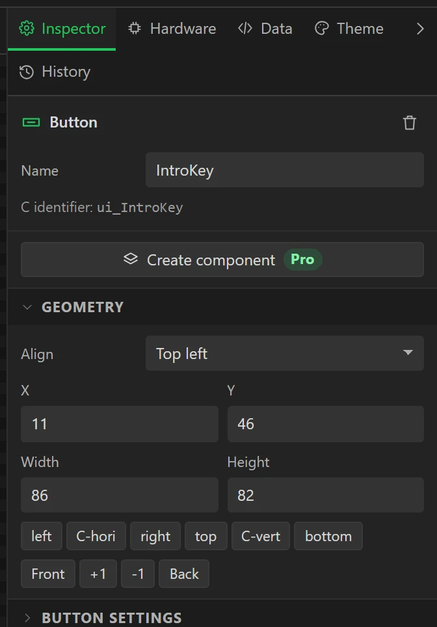Switch to the Inspector tab

coord(62,29)
